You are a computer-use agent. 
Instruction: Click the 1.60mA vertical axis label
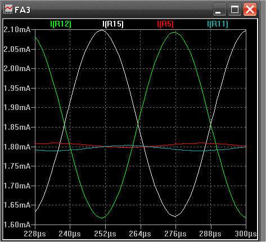click(17, 225)
